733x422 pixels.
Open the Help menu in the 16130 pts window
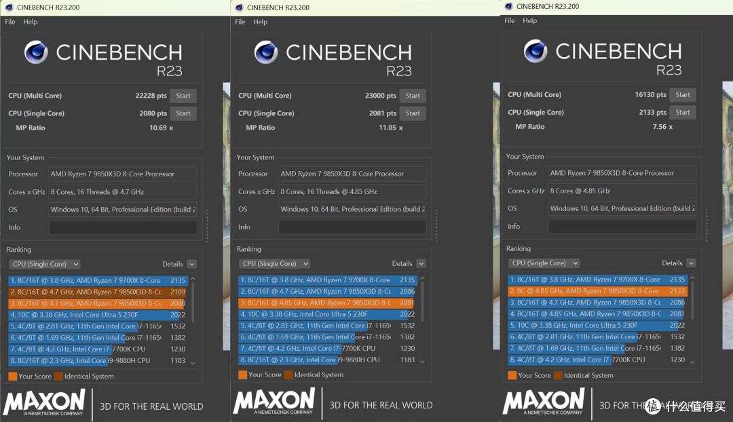coord(529,20)
